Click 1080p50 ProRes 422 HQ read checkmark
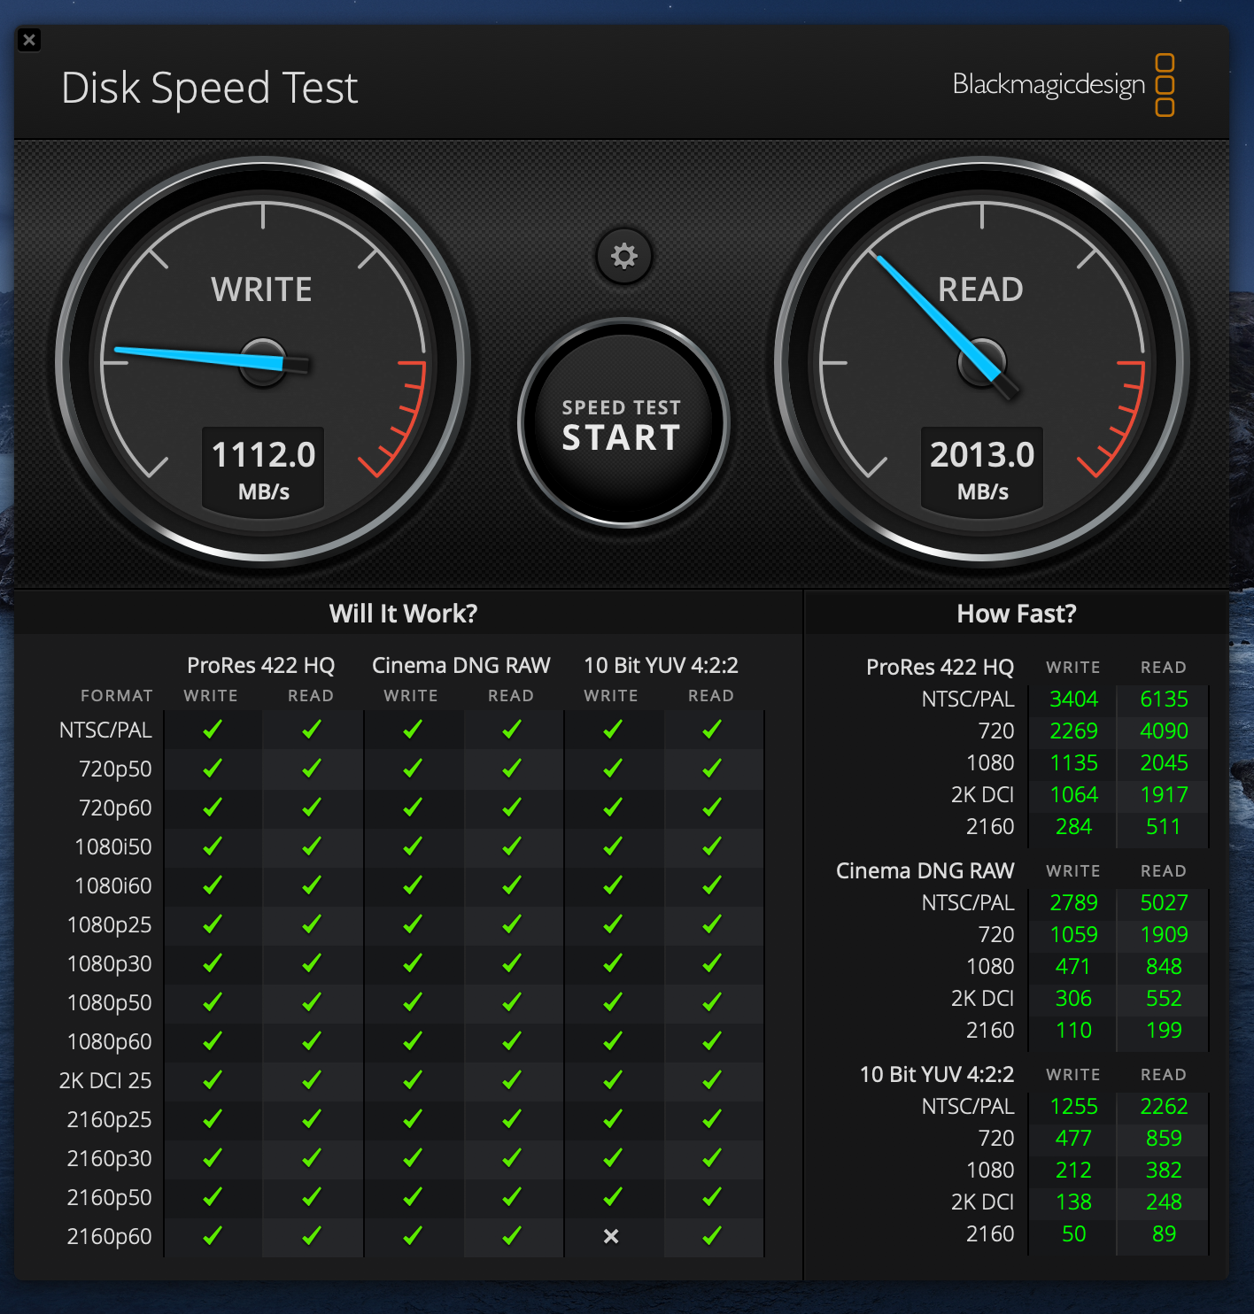 312,1002
